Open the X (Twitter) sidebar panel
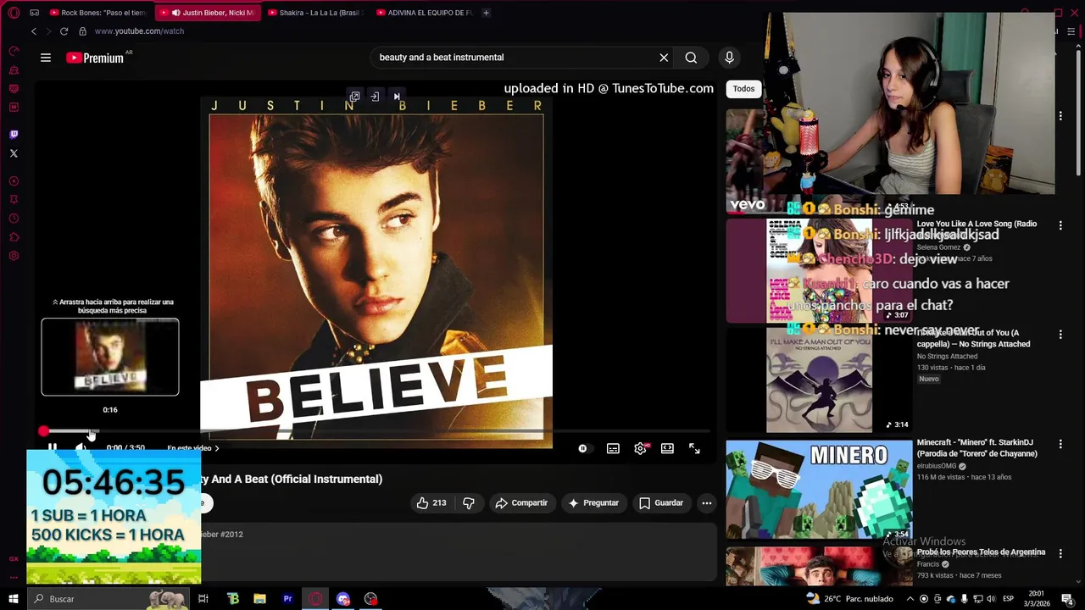 pyautogui.click(x=14, y=153)
